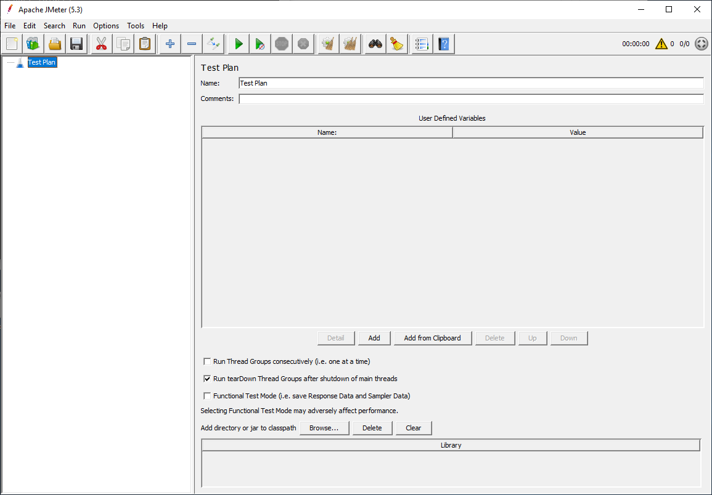Click the Up button
This screenshot has width=712, height=495.
tap(533, 338)
